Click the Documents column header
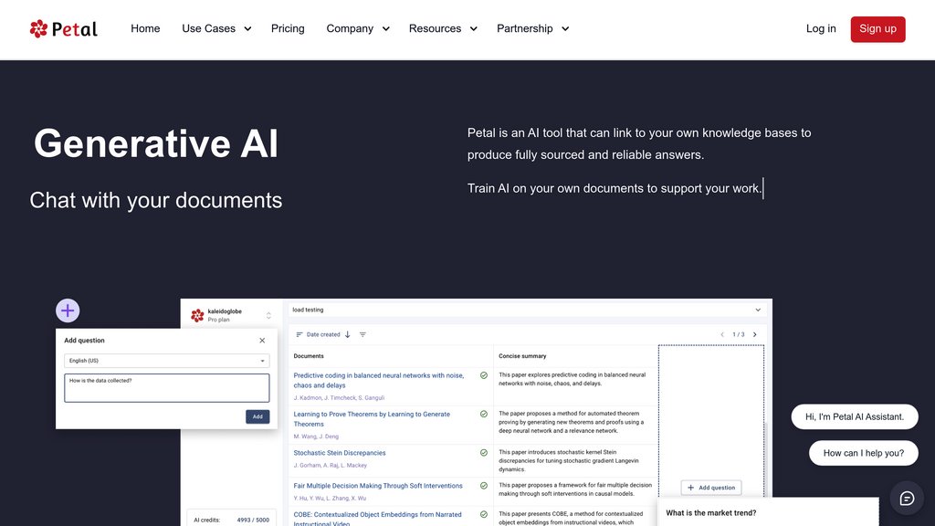This screenshot has height=526, width=935. click(x=309, y=356)
